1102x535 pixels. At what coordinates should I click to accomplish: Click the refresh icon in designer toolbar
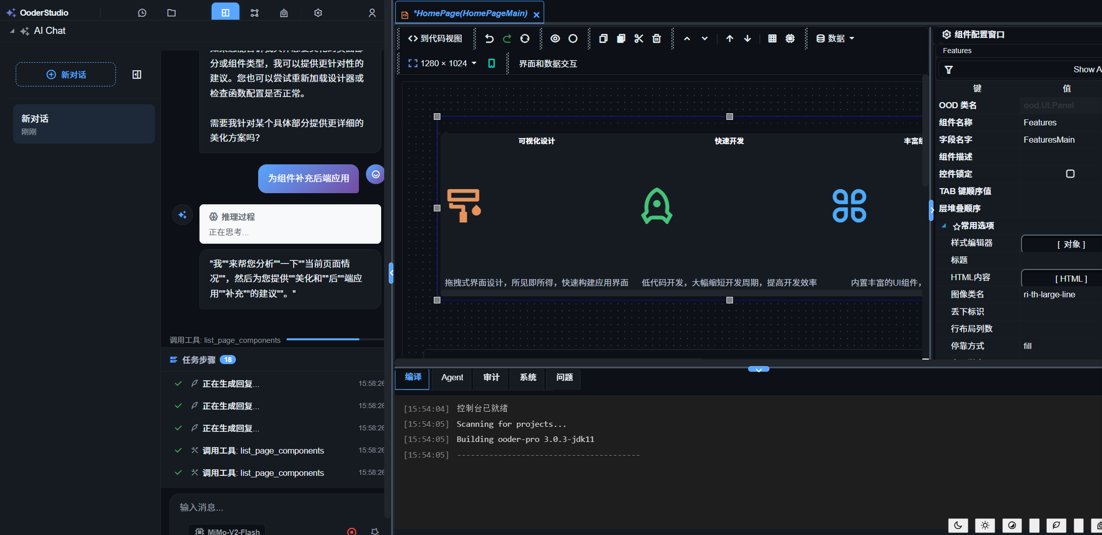[x=525, y=38]
